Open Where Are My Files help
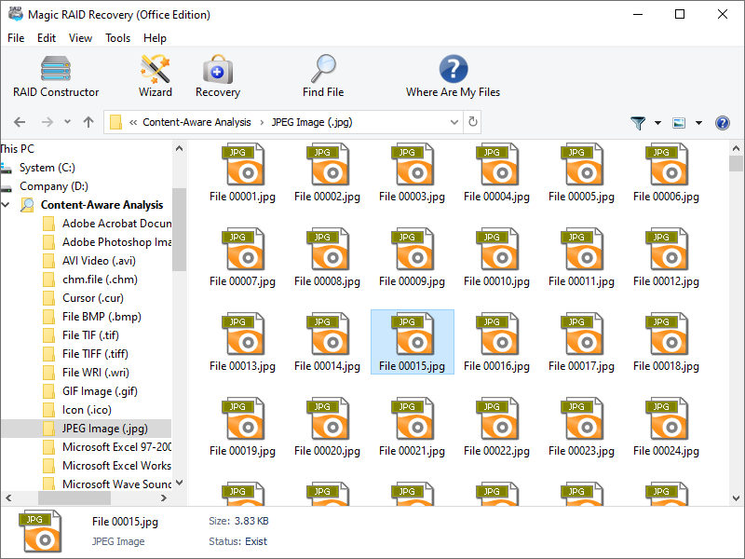Viewport: 745px width, 559px height. 453,76
